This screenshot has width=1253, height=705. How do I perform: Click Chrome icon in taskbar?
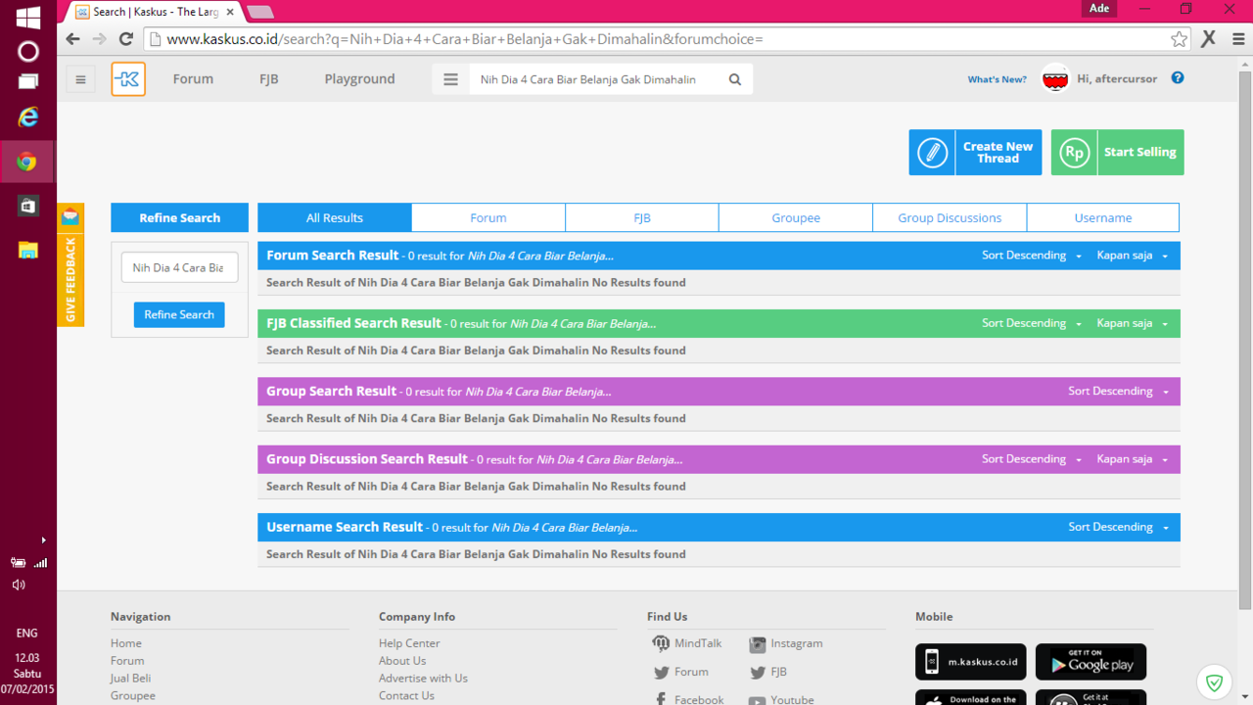click(28, 162)
